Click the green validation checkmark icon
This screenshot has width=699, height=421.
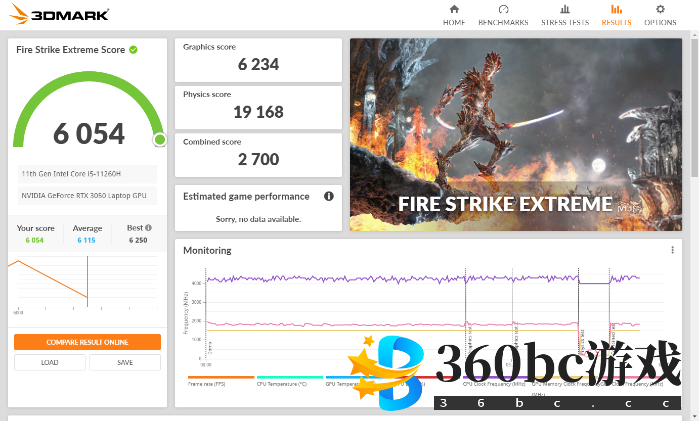point(134,50)
